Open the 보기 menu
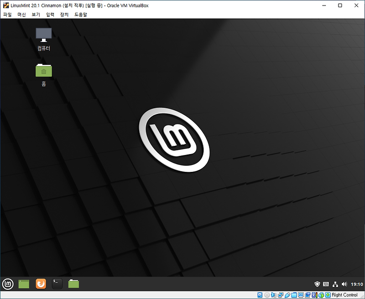The image size is (365, 299). pos(36,15)
